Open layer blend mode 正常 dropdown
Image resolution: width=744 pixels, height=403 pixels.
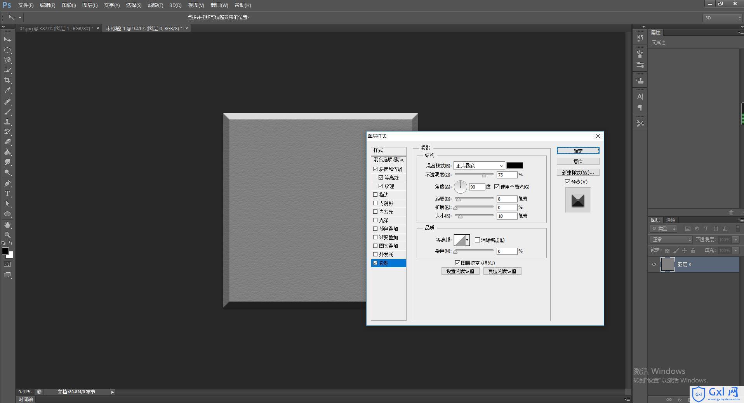[671, 240]
